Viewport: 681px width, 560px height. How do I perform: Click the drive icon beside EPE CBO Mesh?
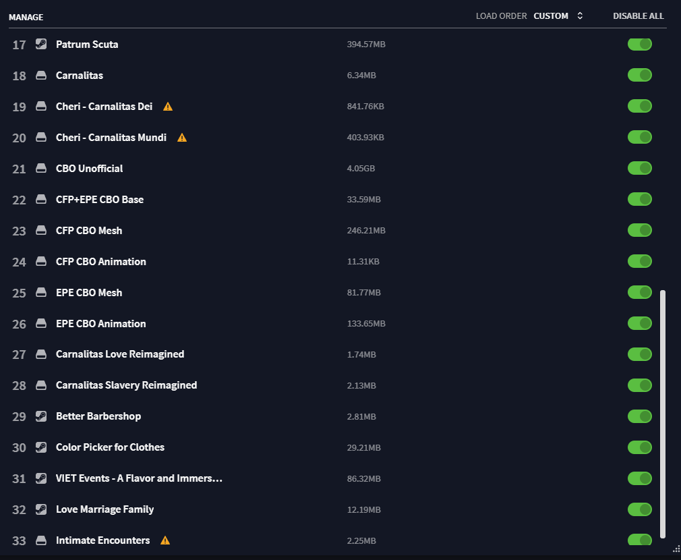(41, 292)
